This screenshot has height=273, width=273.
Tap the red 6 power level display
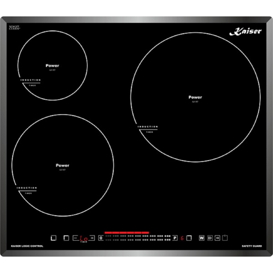182,238
